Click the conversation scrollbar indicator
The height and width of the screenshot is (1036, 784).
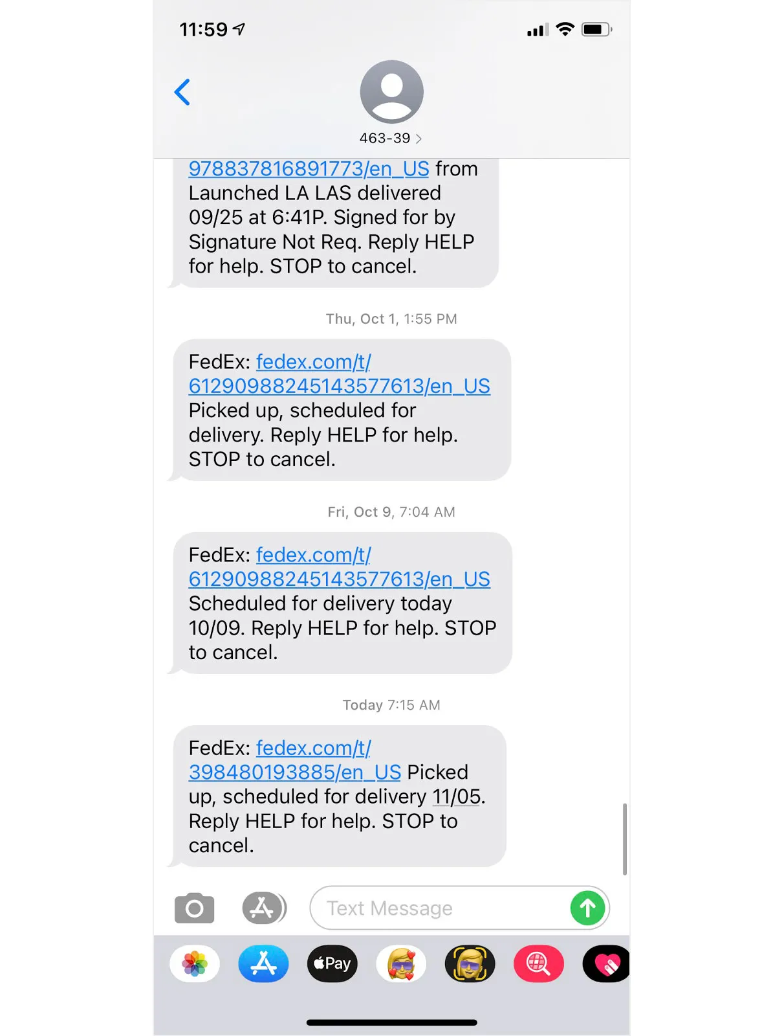[624, 839]
